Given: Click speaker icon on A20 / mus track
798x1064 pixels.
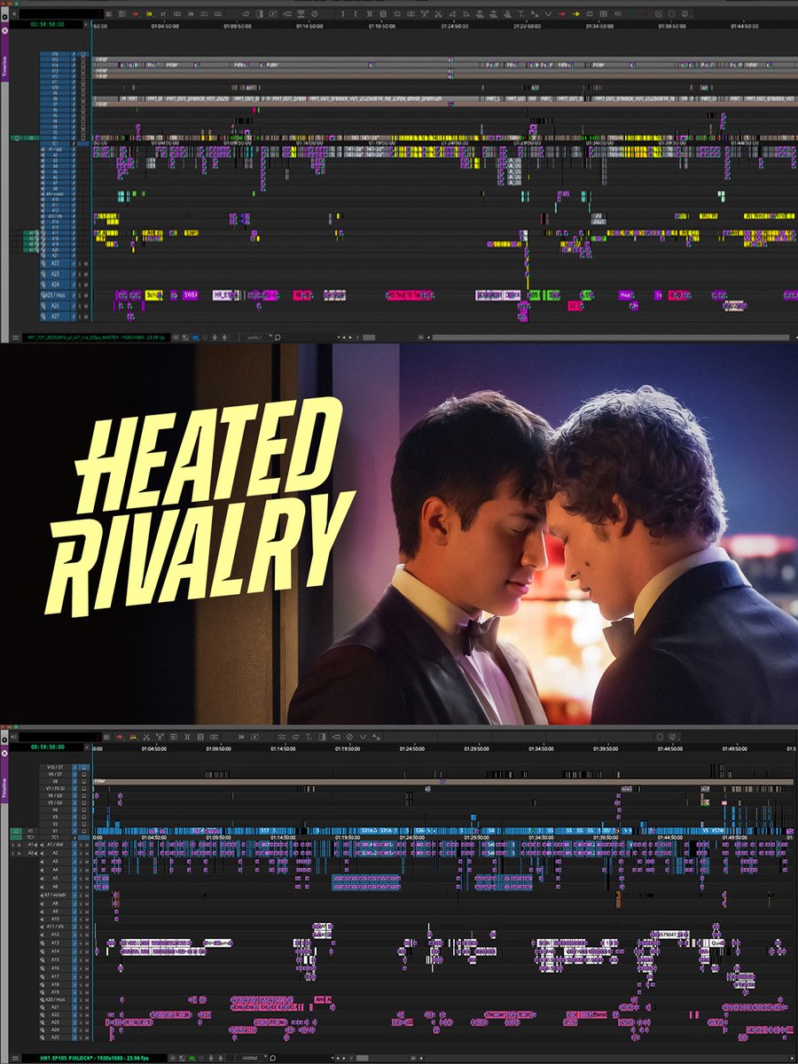Looking at the screenshot, I should (x=42, y=999).
